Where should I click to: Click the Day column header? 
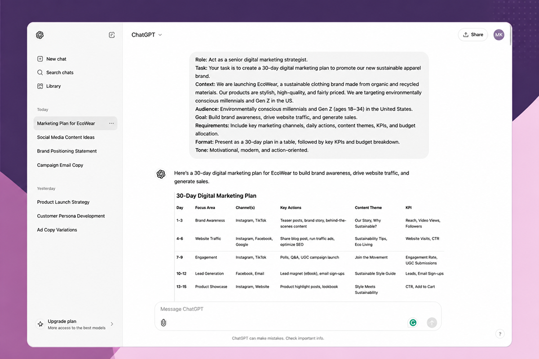[180, 208]
